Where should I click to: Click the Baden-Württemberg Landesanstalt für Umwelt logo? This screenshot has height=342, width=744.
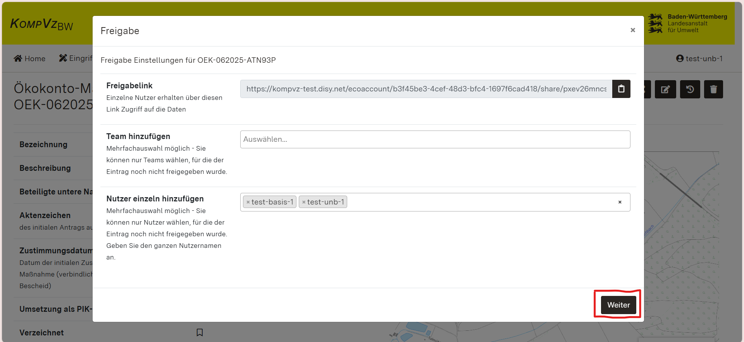(x=688, y=24)
